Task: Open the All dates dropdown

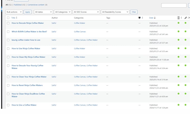Action: (x=43, y=12)
